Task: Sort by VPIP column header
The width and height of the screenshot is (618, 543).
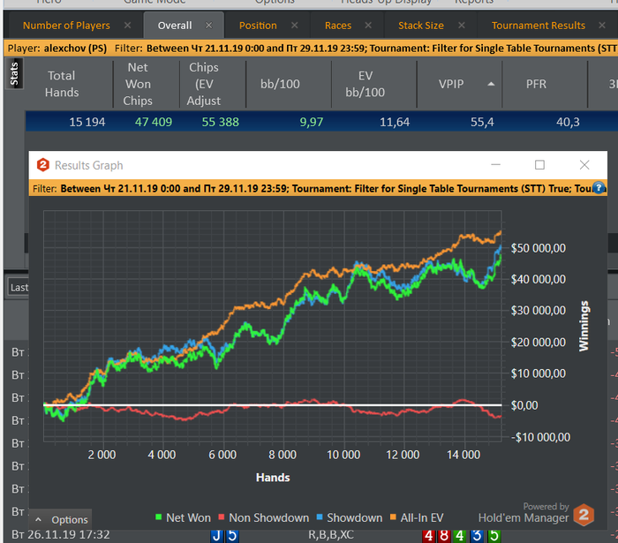Action: coord(451,84)
